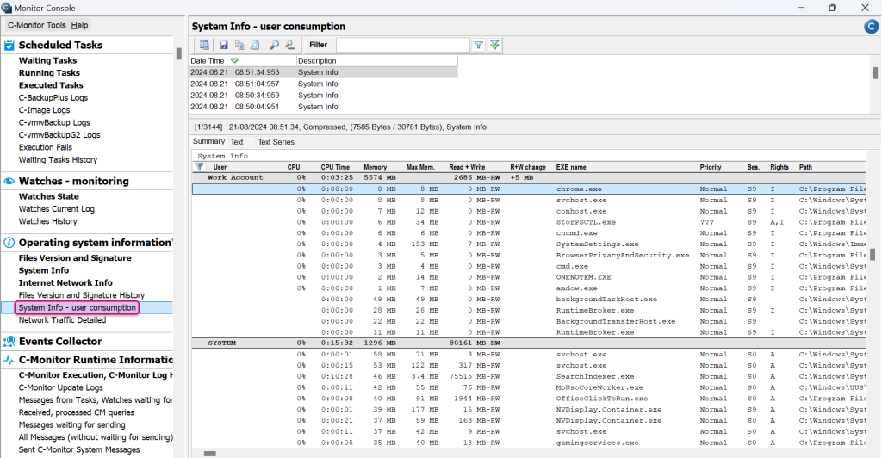Click the find-next magnifier with dots icon
This screenshot has height=458, width=882.
(x=290, y=45)
